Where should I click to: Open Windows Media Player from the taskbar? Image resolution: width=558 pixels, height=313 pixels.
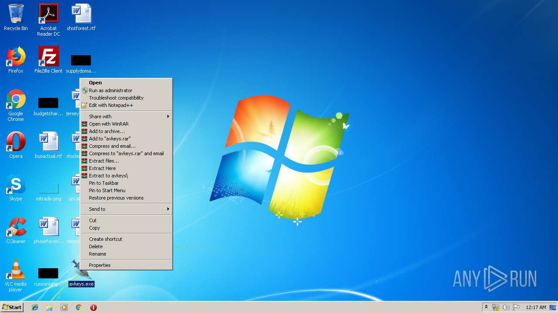point(64,307)
